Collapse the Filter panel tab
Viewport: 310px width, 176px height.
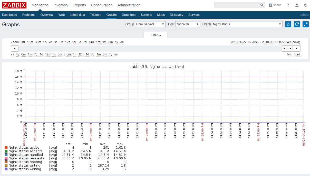(156, 35)
